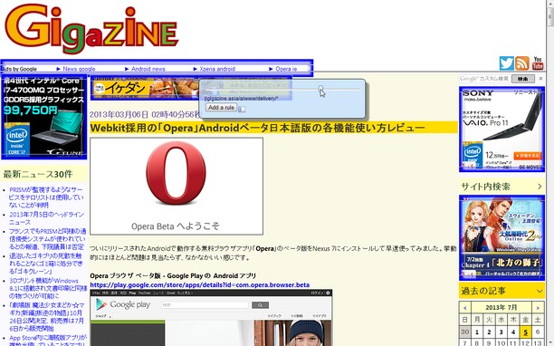Open the News google ad link
The width and height of the screenshot is (554, 346).
[x=79, y=69]
